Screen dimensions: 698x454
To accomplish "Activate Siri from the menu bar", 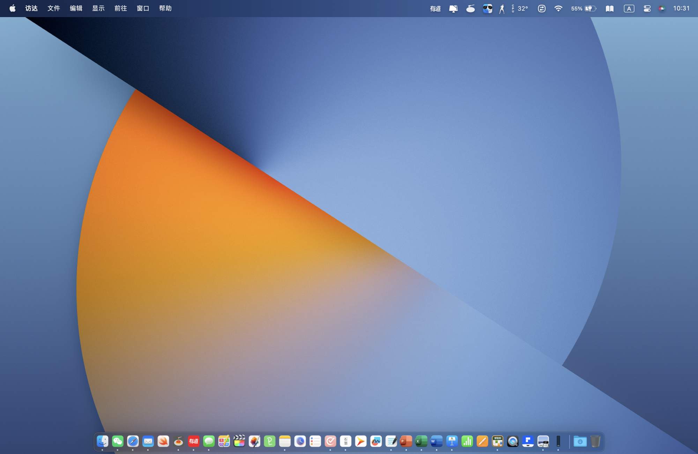I will (662, 9).
